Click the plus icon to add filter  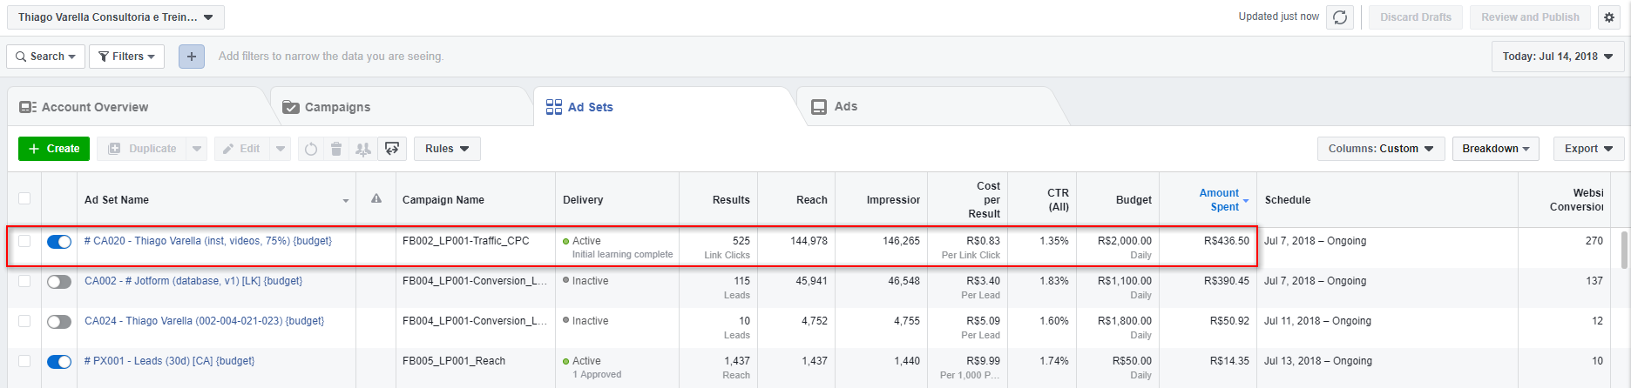(192, 57)
